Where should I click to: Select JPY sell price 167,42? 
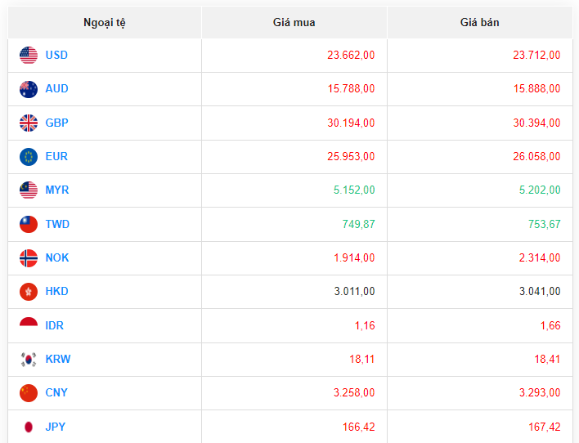545,427
